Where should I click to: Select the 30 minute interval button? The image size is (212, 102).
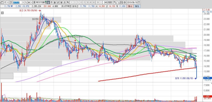pos(87,3)
